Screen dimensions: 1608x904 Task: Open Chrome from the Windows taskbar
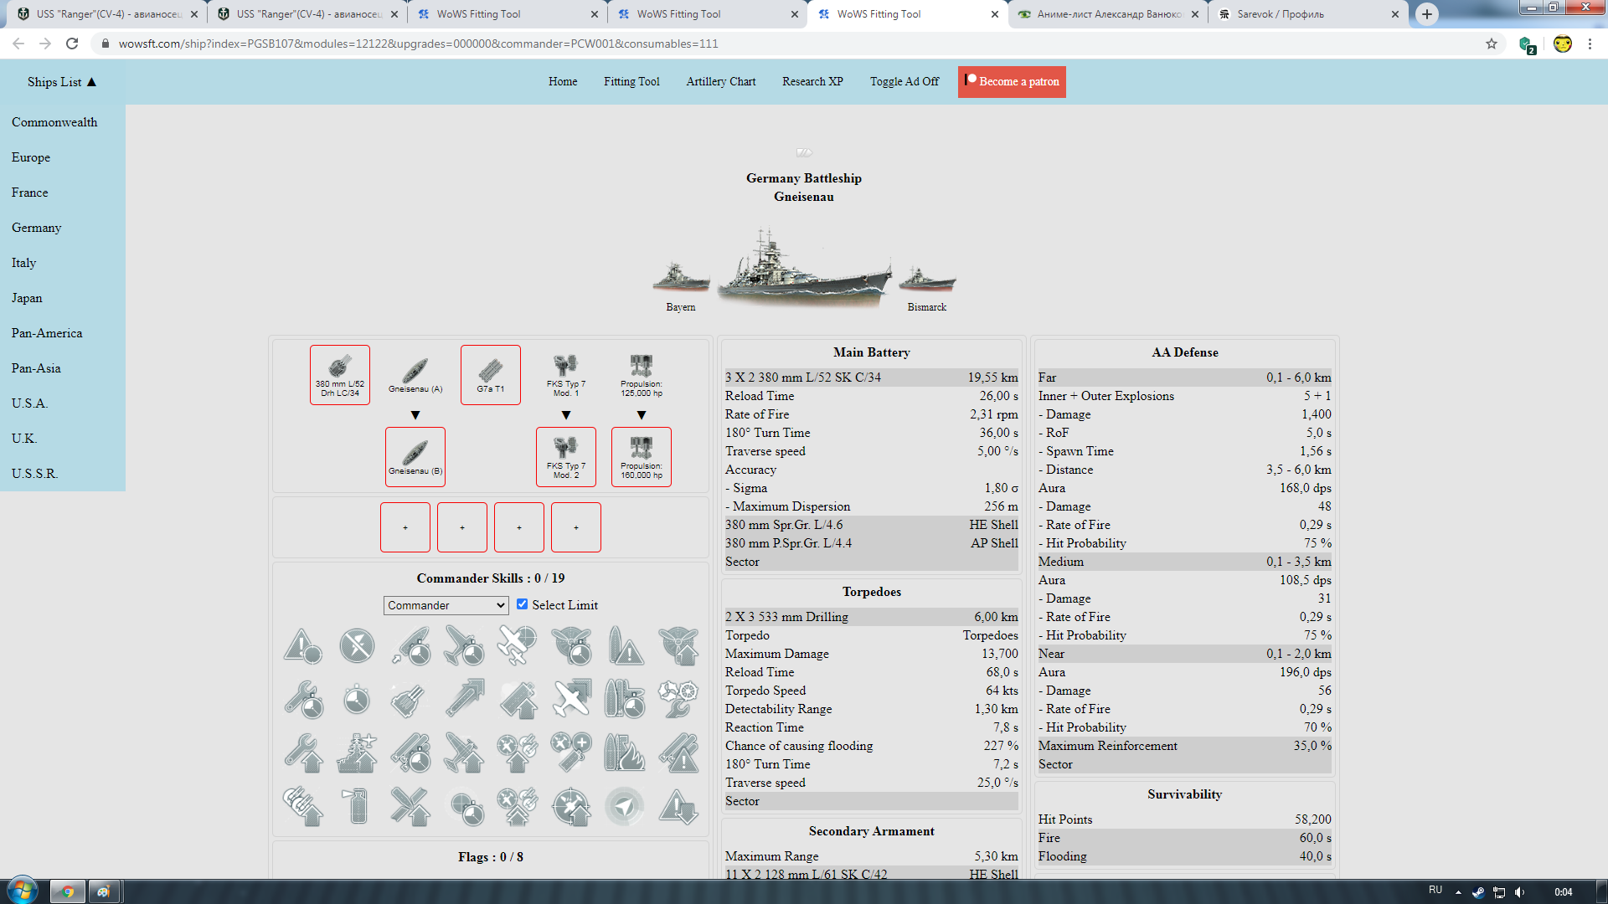[68, 891]
